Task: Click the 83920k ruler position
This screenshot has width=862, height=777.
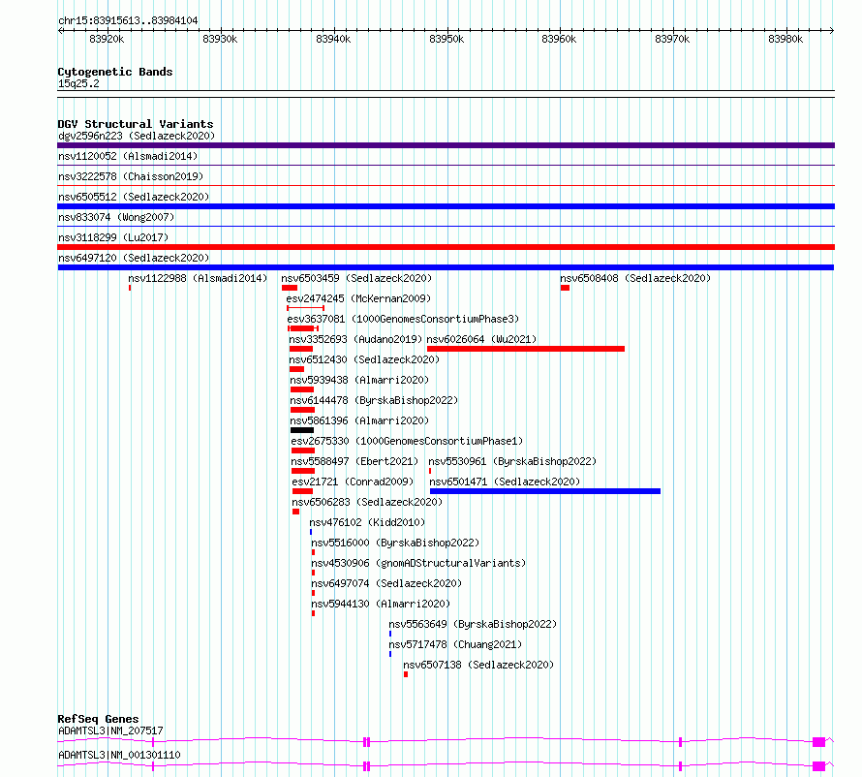Action: point(107,39)
